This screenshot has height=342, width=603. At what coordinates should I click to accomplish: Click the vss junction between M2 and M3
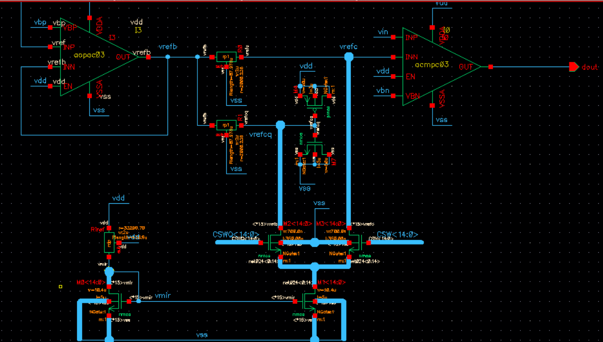(315, 242)
